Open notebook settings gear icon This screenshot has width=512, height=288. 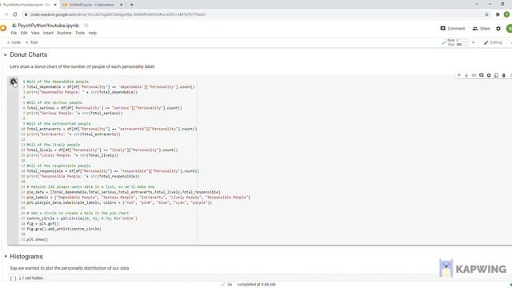coord(498,29)
